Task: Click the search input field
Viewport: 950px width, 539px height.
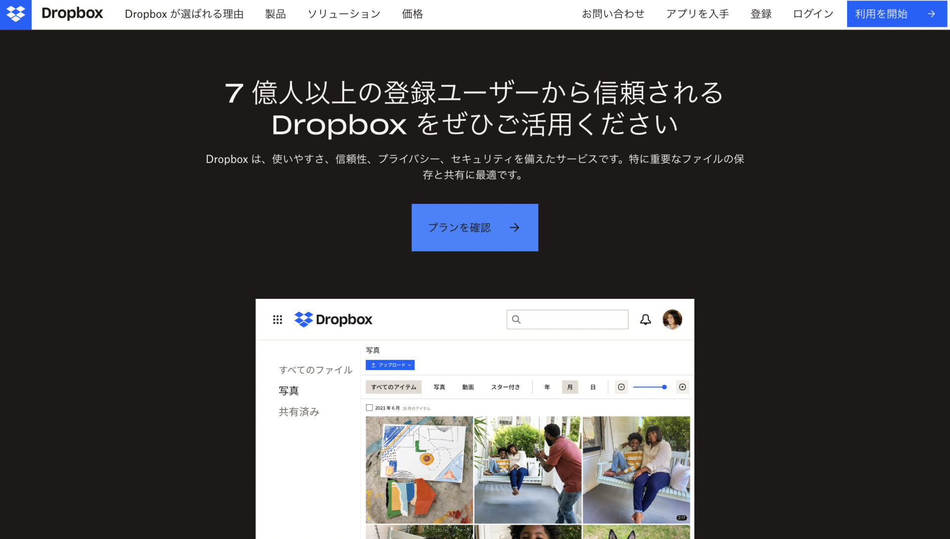Action: [567, 319]
